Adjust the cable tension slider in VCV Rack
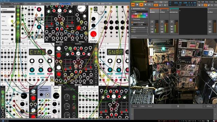The width and height of the screenshot is (217, 122). coord(51,4)
